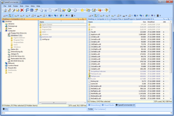Image resolution: width=174 pixels, height=116 pixels.
Task: Open the Favorites star dropdown arrow
Action: 85,10
